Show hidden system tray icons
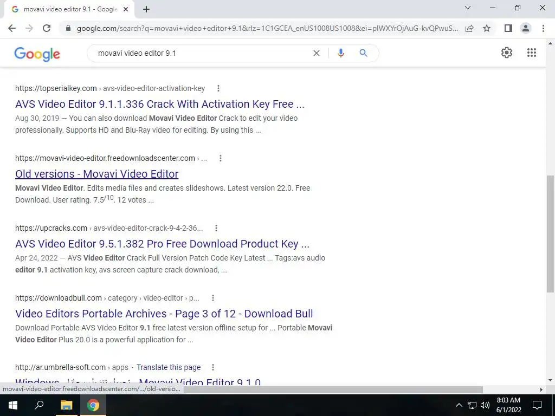The width and height of the screenshot is (555, 416). tap(459, 405)
